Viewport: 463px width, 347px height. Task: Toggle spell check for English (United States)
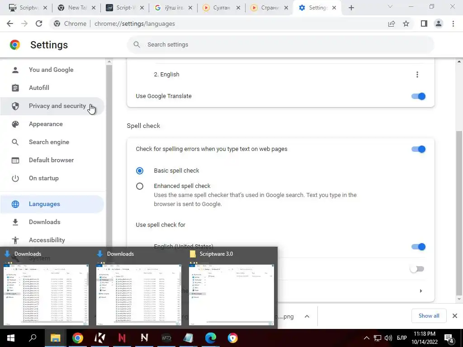pos(418,247)
